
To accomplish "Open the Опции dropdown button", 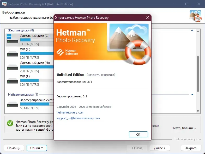I will (37, 148).
